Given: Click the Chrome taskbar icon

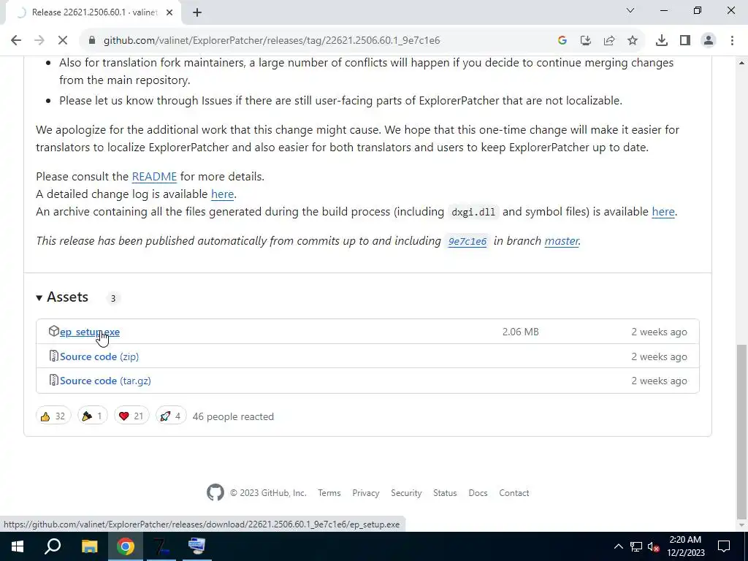Looking at the screenshot, I should pyautogui.click(x=126, y=546).
